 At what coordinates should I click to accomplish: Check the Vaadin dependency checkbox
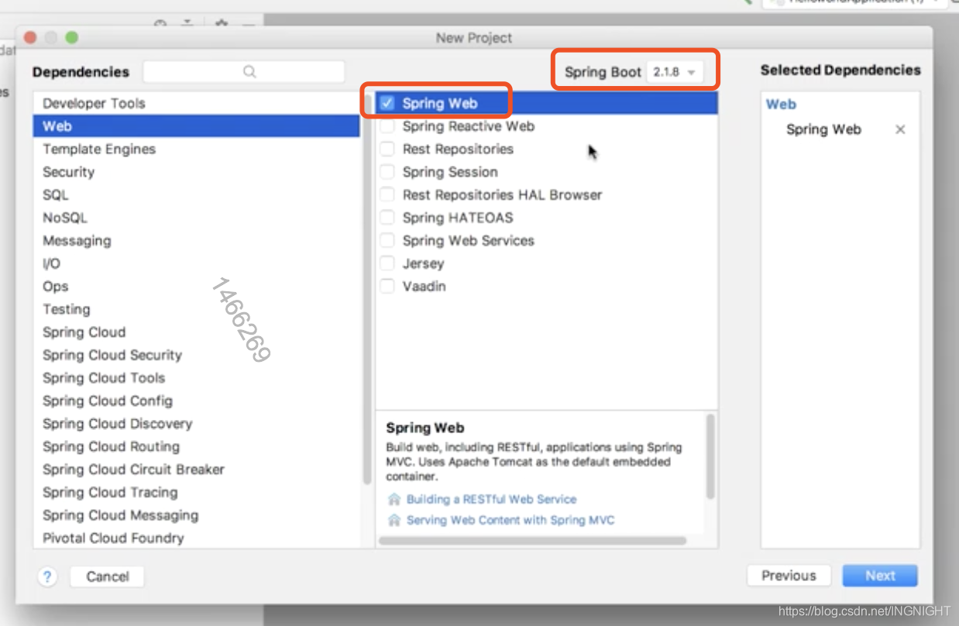click(x=387, y=286)
